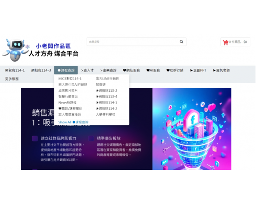
Task: Open the >產業查詢 nav item
Action: [x=109, y=70]
